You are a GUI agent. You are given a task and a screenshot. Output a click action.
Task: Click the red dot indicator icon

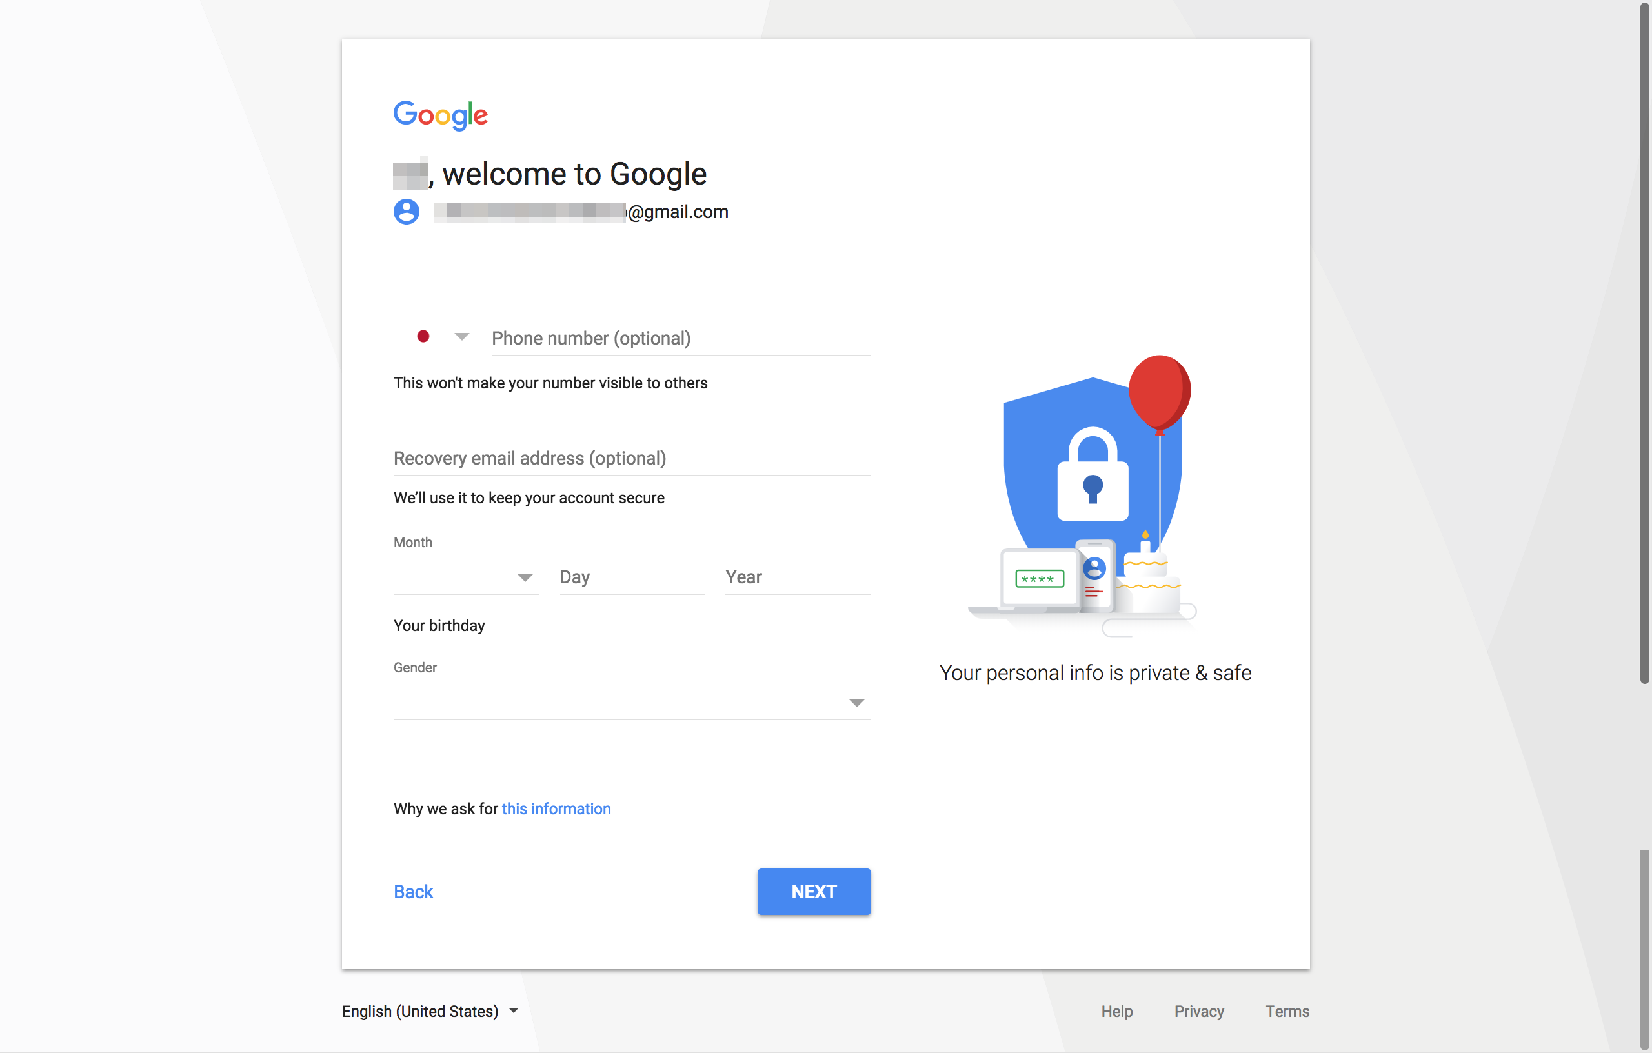tap(424, 337)
